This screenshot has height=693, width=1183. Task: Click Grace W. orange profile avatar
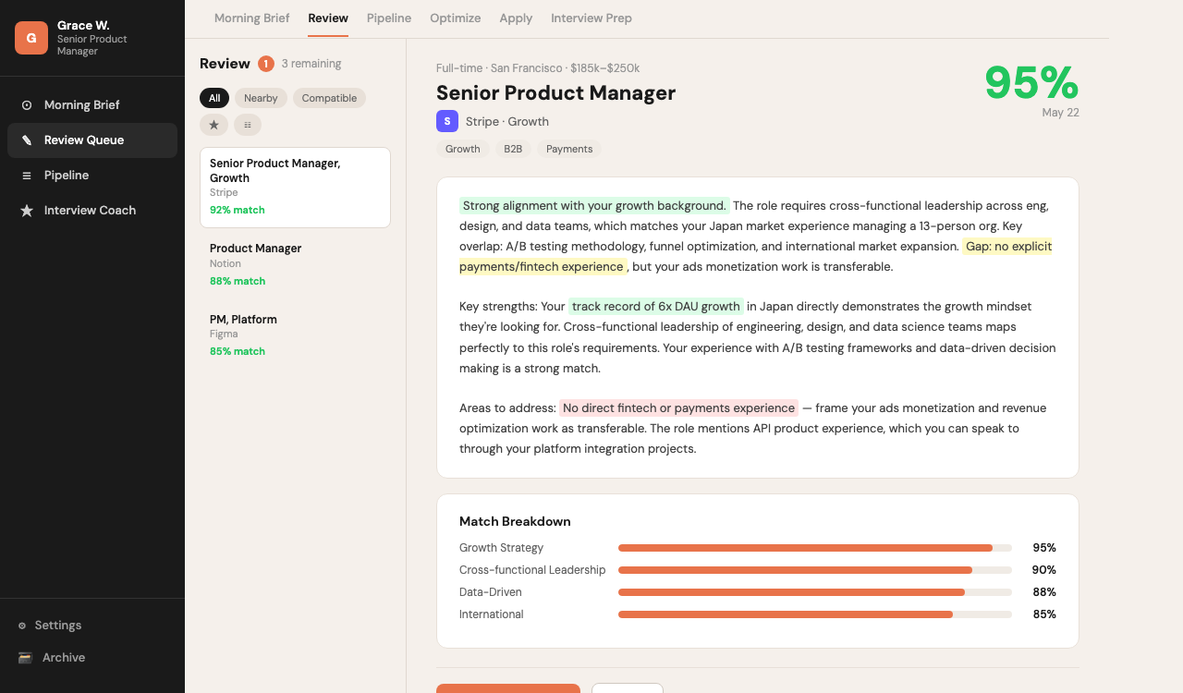tap(31, 38)
